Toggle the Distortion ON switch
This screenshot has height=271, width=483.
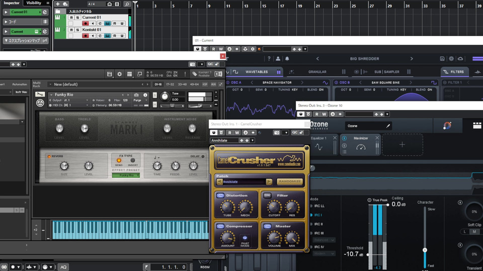pos(220,195)
